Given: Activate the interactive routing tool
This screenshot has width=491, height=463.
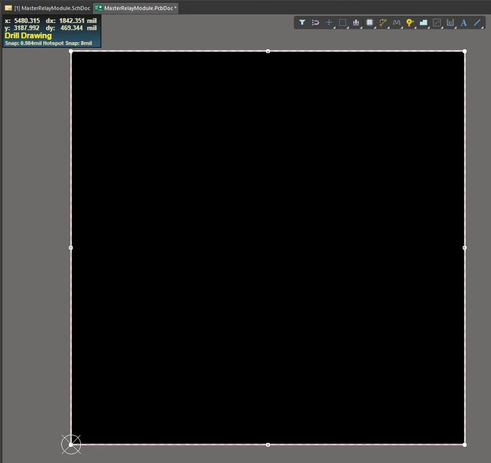Looking at the screenshot, I should 382,22.
